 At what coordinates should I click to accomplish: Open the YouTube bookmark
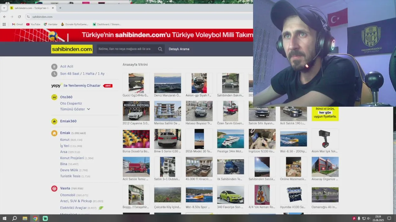tap(33, 24)
